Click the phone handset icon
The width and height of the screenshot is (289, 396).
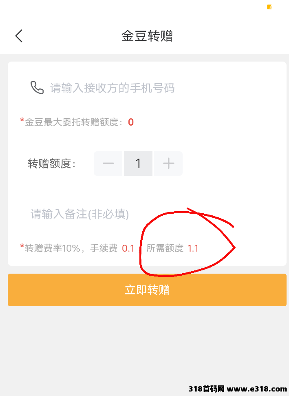[37, 88]
